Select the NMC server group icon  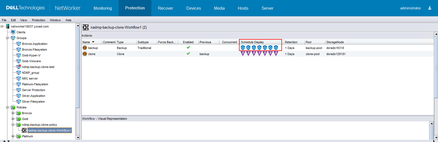tap(18, 78)
